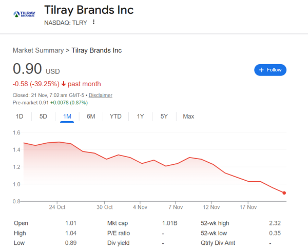The image size is (308, 250).
Task: Select the 1Y time range
Action: pos(140,117)
